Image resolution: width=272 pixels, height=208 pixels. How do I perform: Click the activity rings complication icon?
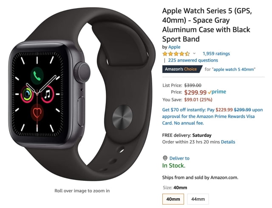pos(26,94)
